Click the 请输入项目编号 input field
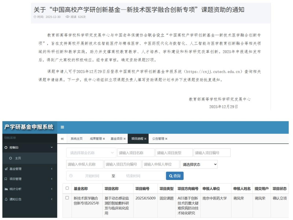The width and height of the screenshot is (293, 220). point(212,153)
